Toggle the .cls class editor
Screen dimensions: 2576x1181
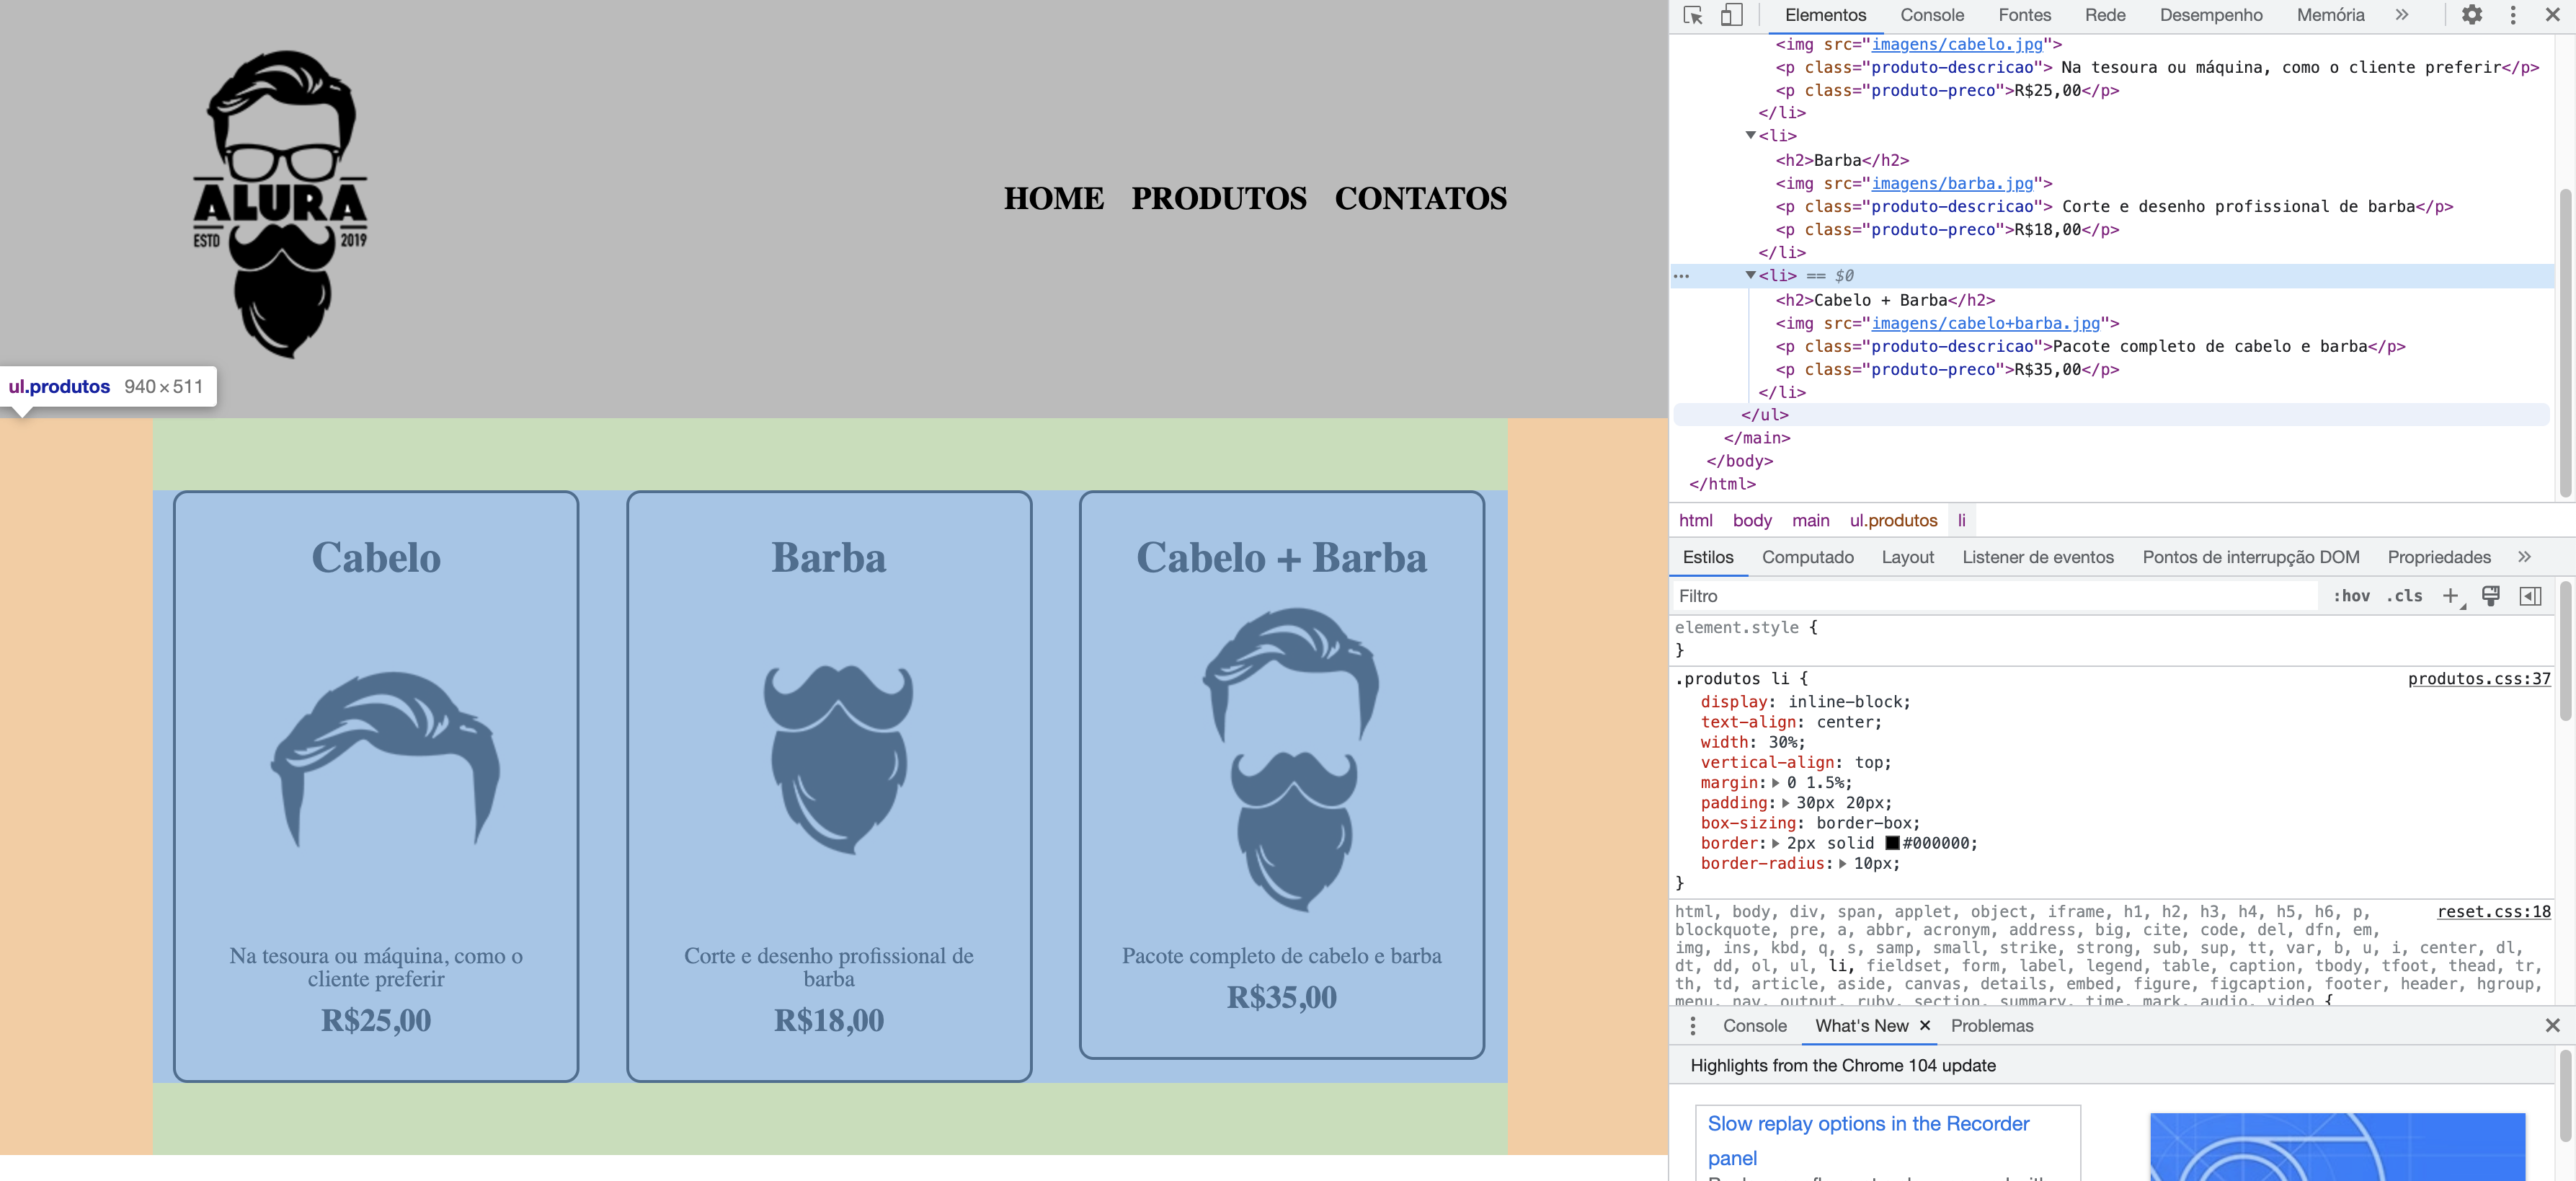[x=2404, y=596]
